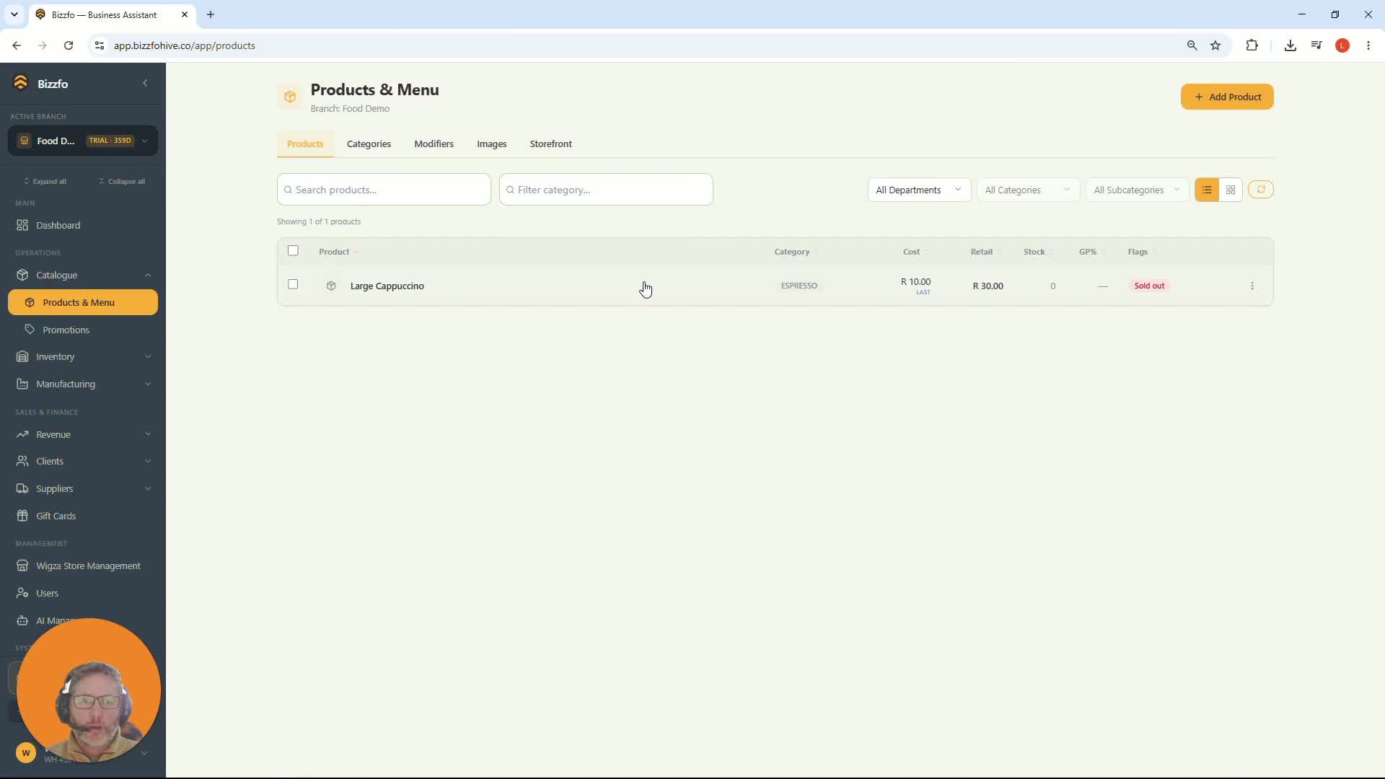This screenshot has width=1385, height=779.
Task: Click the orange refresh products icon
Action: 1261,190
